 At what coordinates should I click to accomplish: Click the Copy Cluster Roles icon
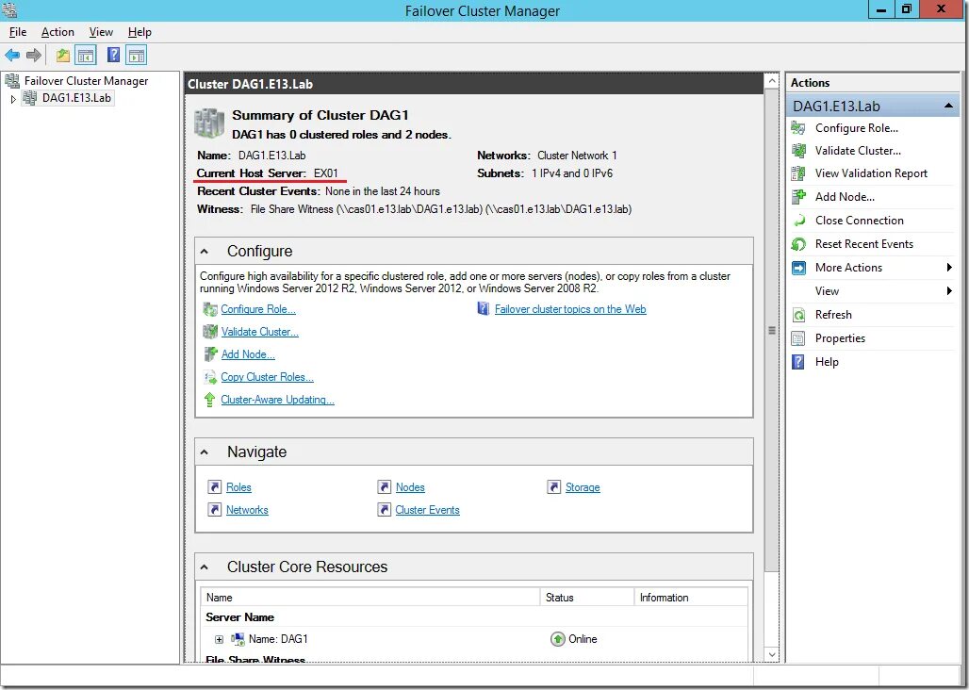(210, 377)
